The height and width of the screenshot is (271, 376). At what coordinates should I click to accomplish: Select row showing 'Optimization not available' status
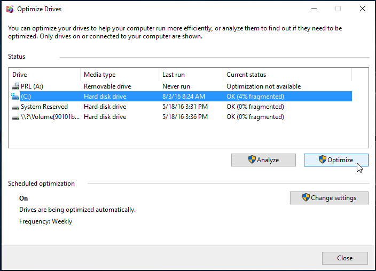[x=263, y=86]
